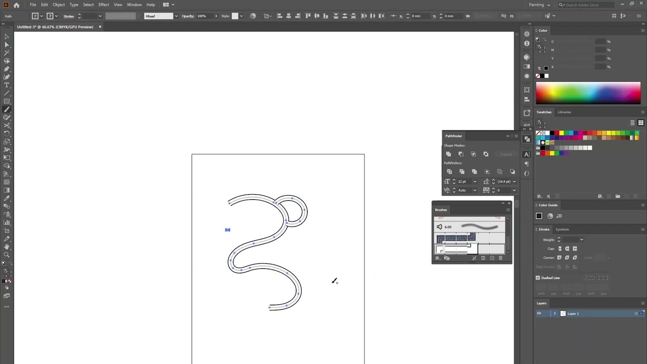
Task: Click the Exclude shape mode icon
Action: click(486, 154)
